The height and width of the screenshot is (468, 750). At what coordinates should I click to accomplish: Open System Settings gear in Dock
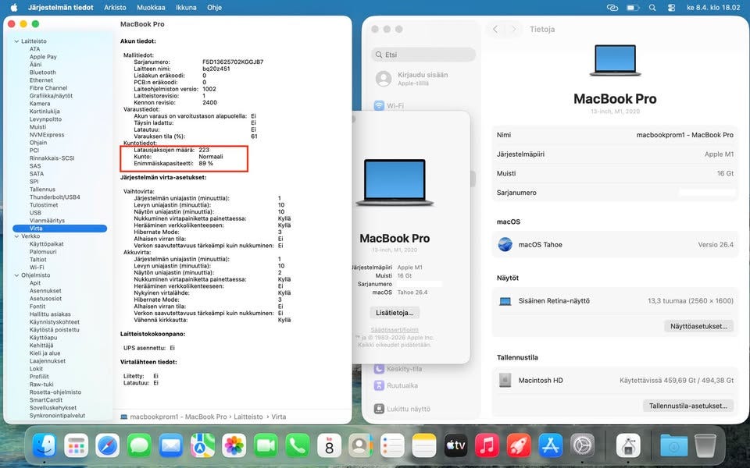(x=582, y=446)
